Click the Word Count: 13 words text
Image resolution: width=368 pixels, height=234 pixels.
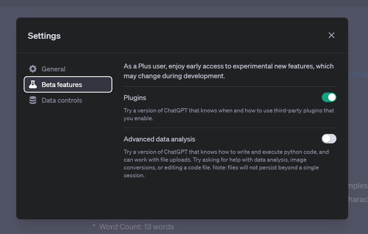point(136,227)
